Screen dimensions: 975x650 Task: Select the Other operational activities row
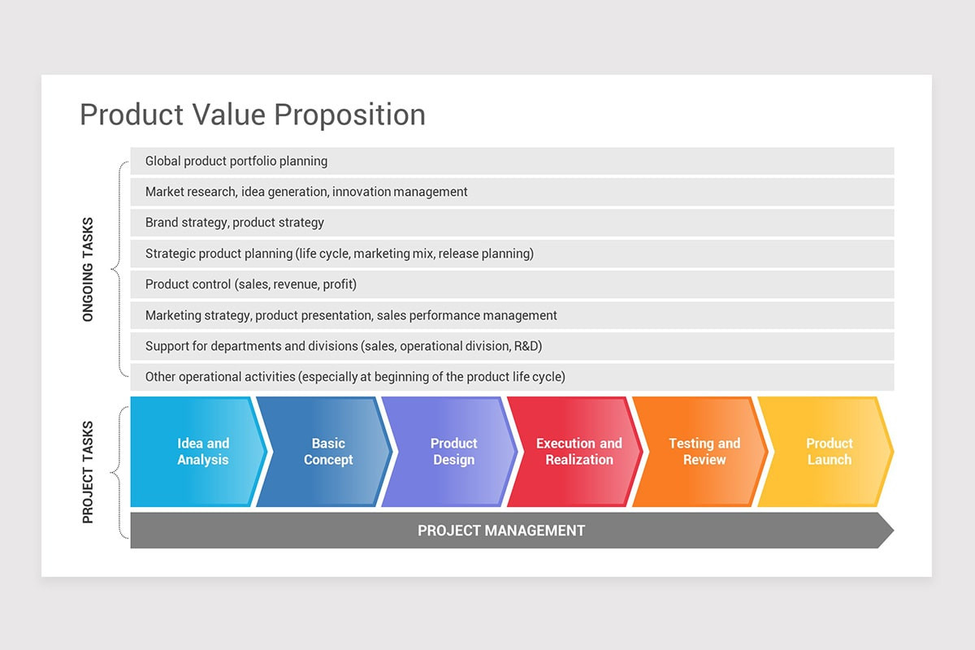(512, 377)
